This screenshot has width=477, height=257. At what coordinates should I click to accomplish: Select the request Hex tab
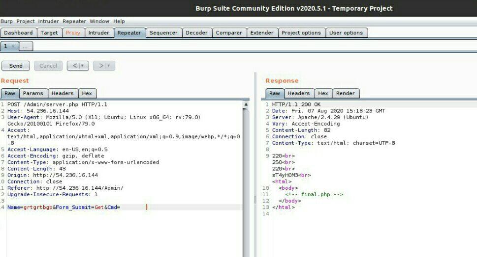(87, 93)
